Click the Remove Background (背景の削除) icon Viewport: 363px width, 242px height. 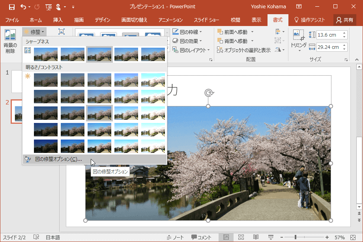tap(10, 36)
